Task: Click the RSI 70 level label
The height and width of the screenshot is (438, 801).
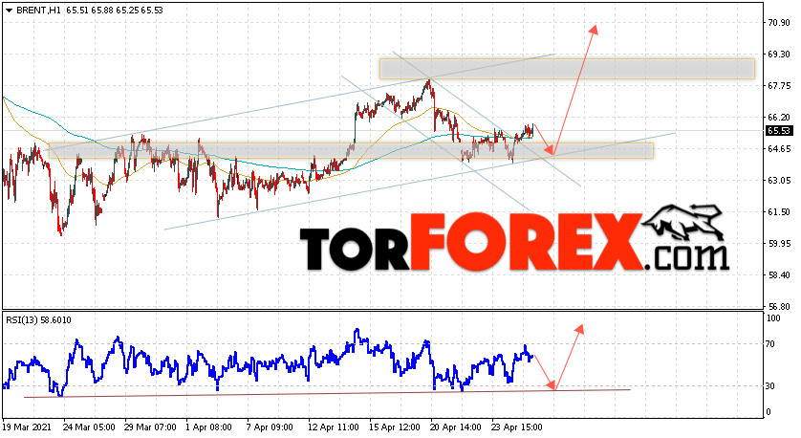Action: [770, 344]
